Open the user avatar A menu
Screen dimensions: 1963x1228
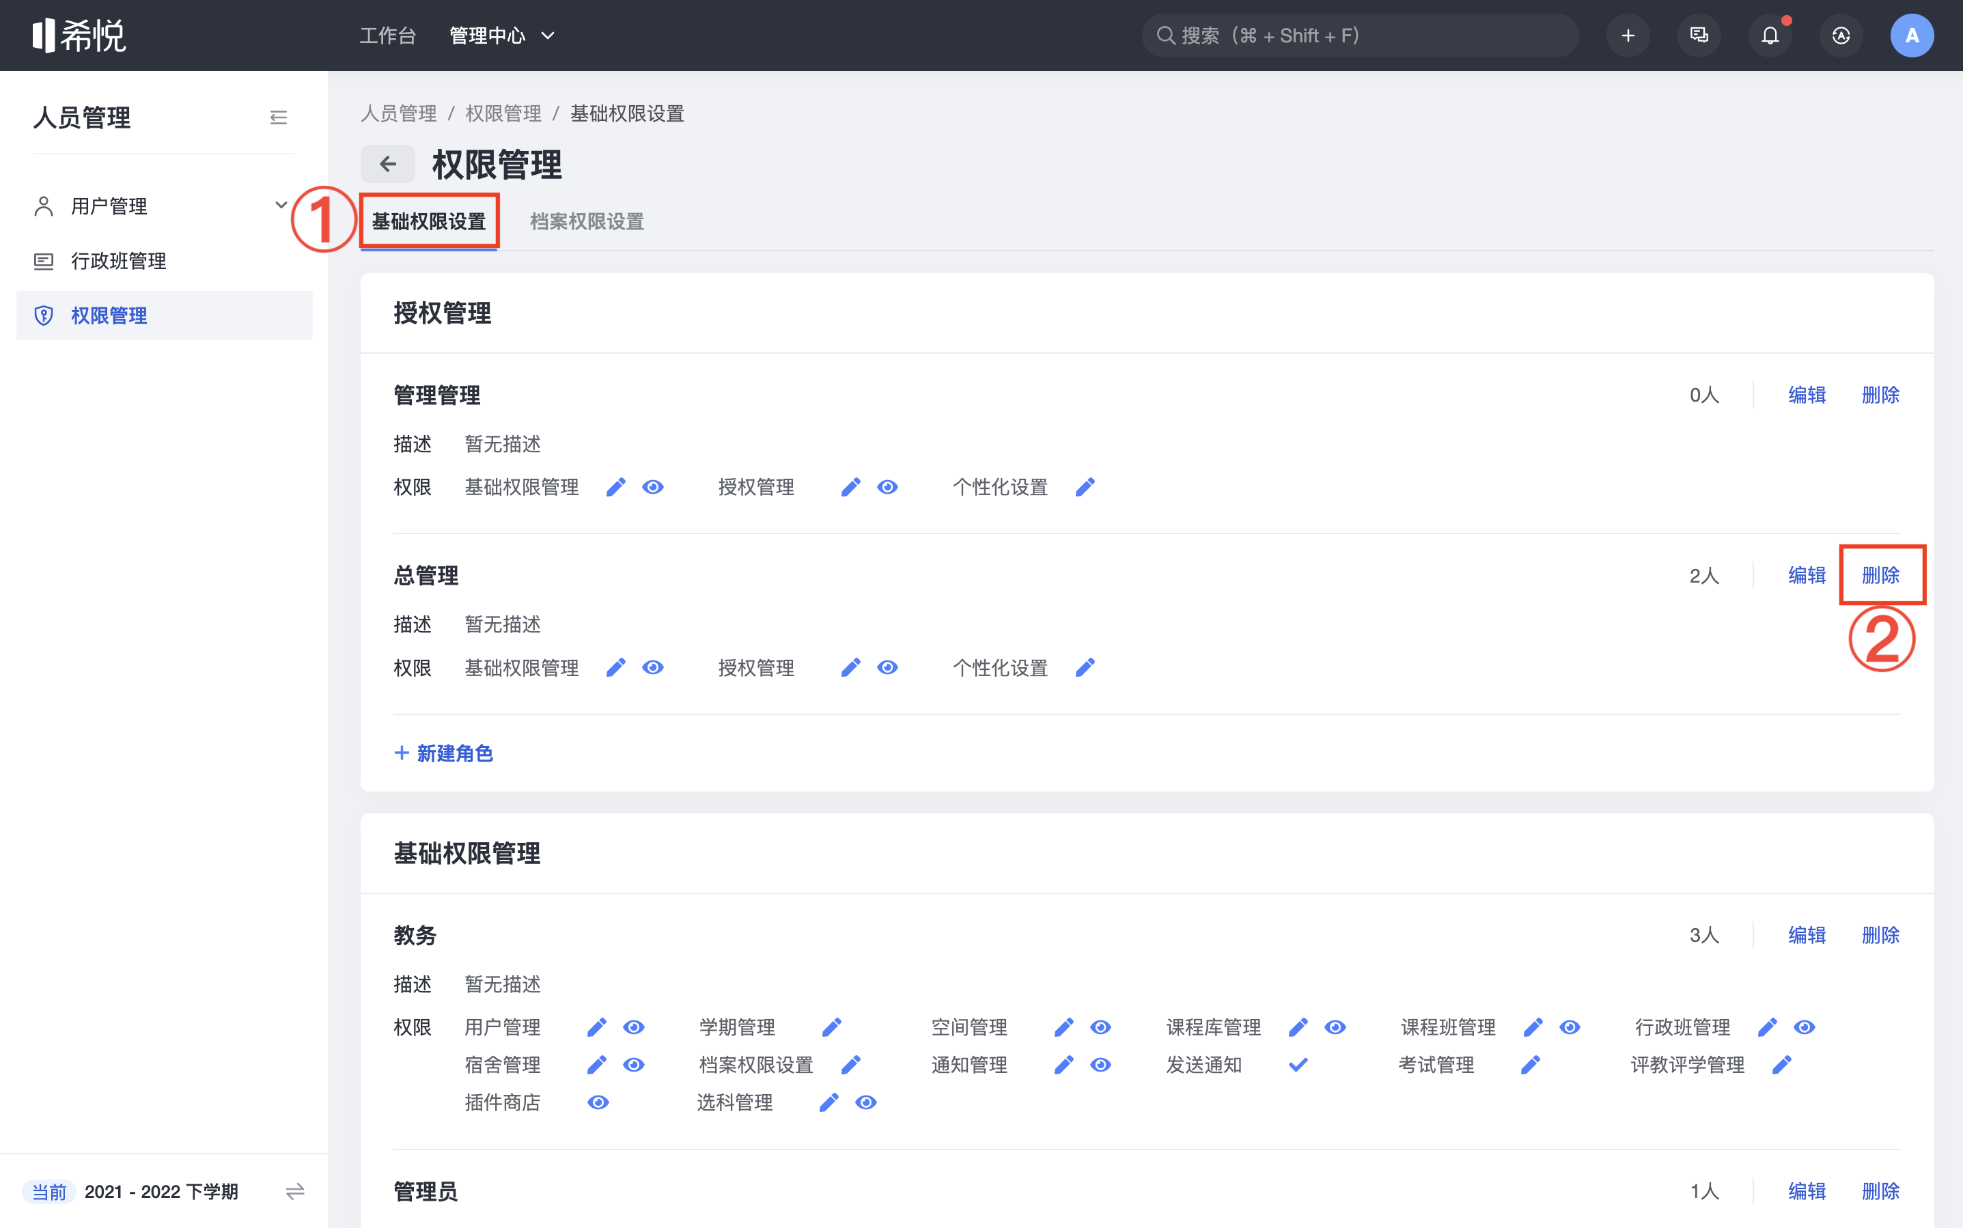click(x=1912, y=35)
